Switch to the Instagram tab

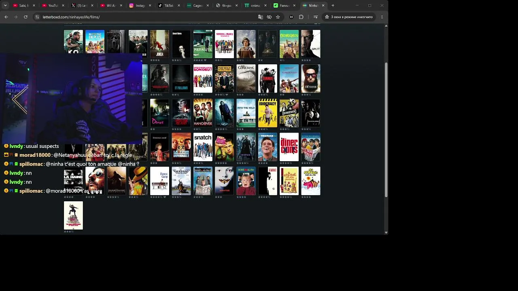[139, 6]
